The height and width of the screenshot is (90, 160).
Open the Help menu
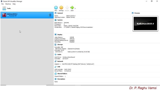tap(14, 4)
